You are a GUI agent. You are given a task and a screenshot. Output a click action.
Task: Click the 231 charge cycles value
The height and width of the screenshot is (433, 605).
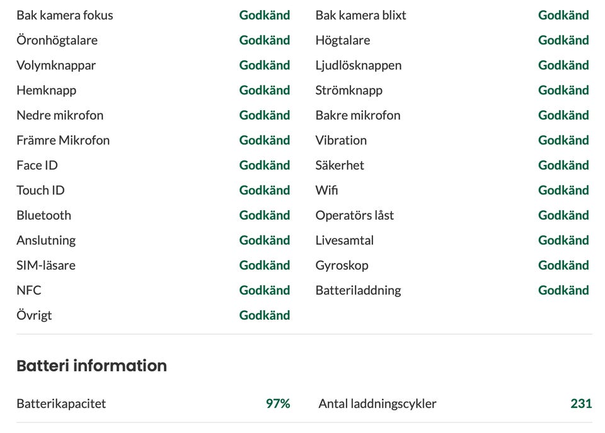tap(581, 403)
